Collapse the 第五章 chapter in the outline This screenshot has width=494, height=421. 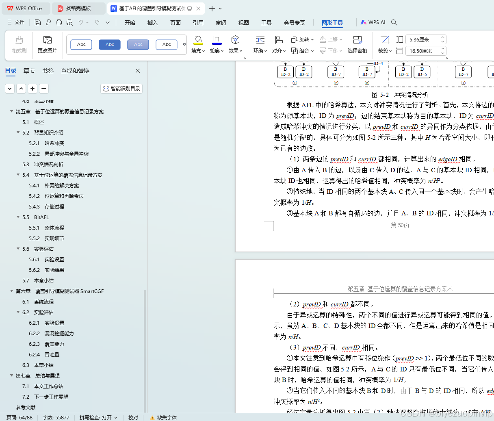point(11,111)
